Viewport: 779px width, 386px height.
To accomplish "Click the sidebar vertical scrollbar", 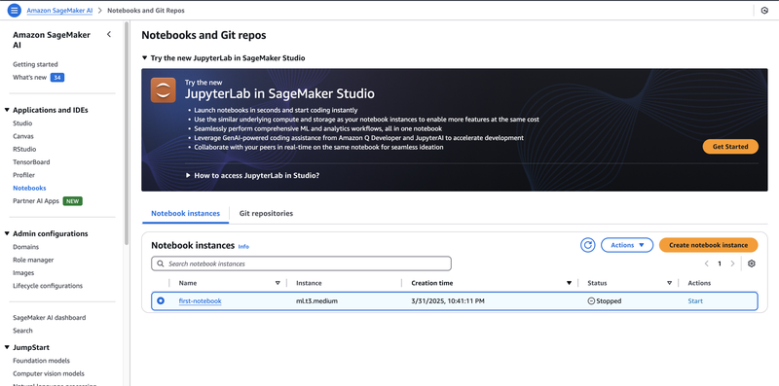I will point(127,134).
